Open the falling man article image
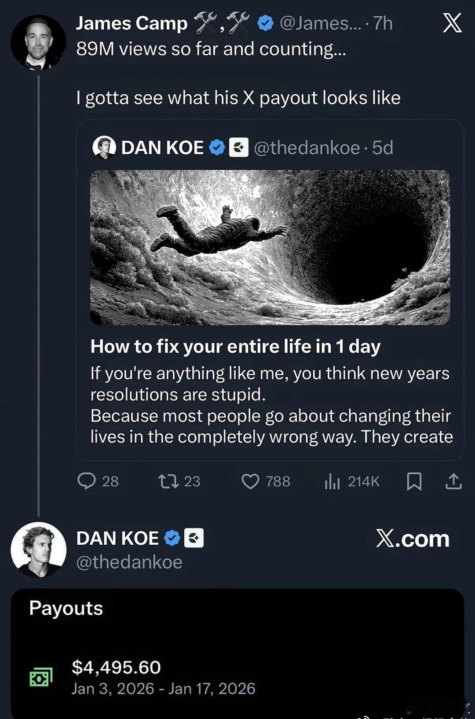Image resolution: width=475 pixels, height=719 pixels. click(270, 247)
